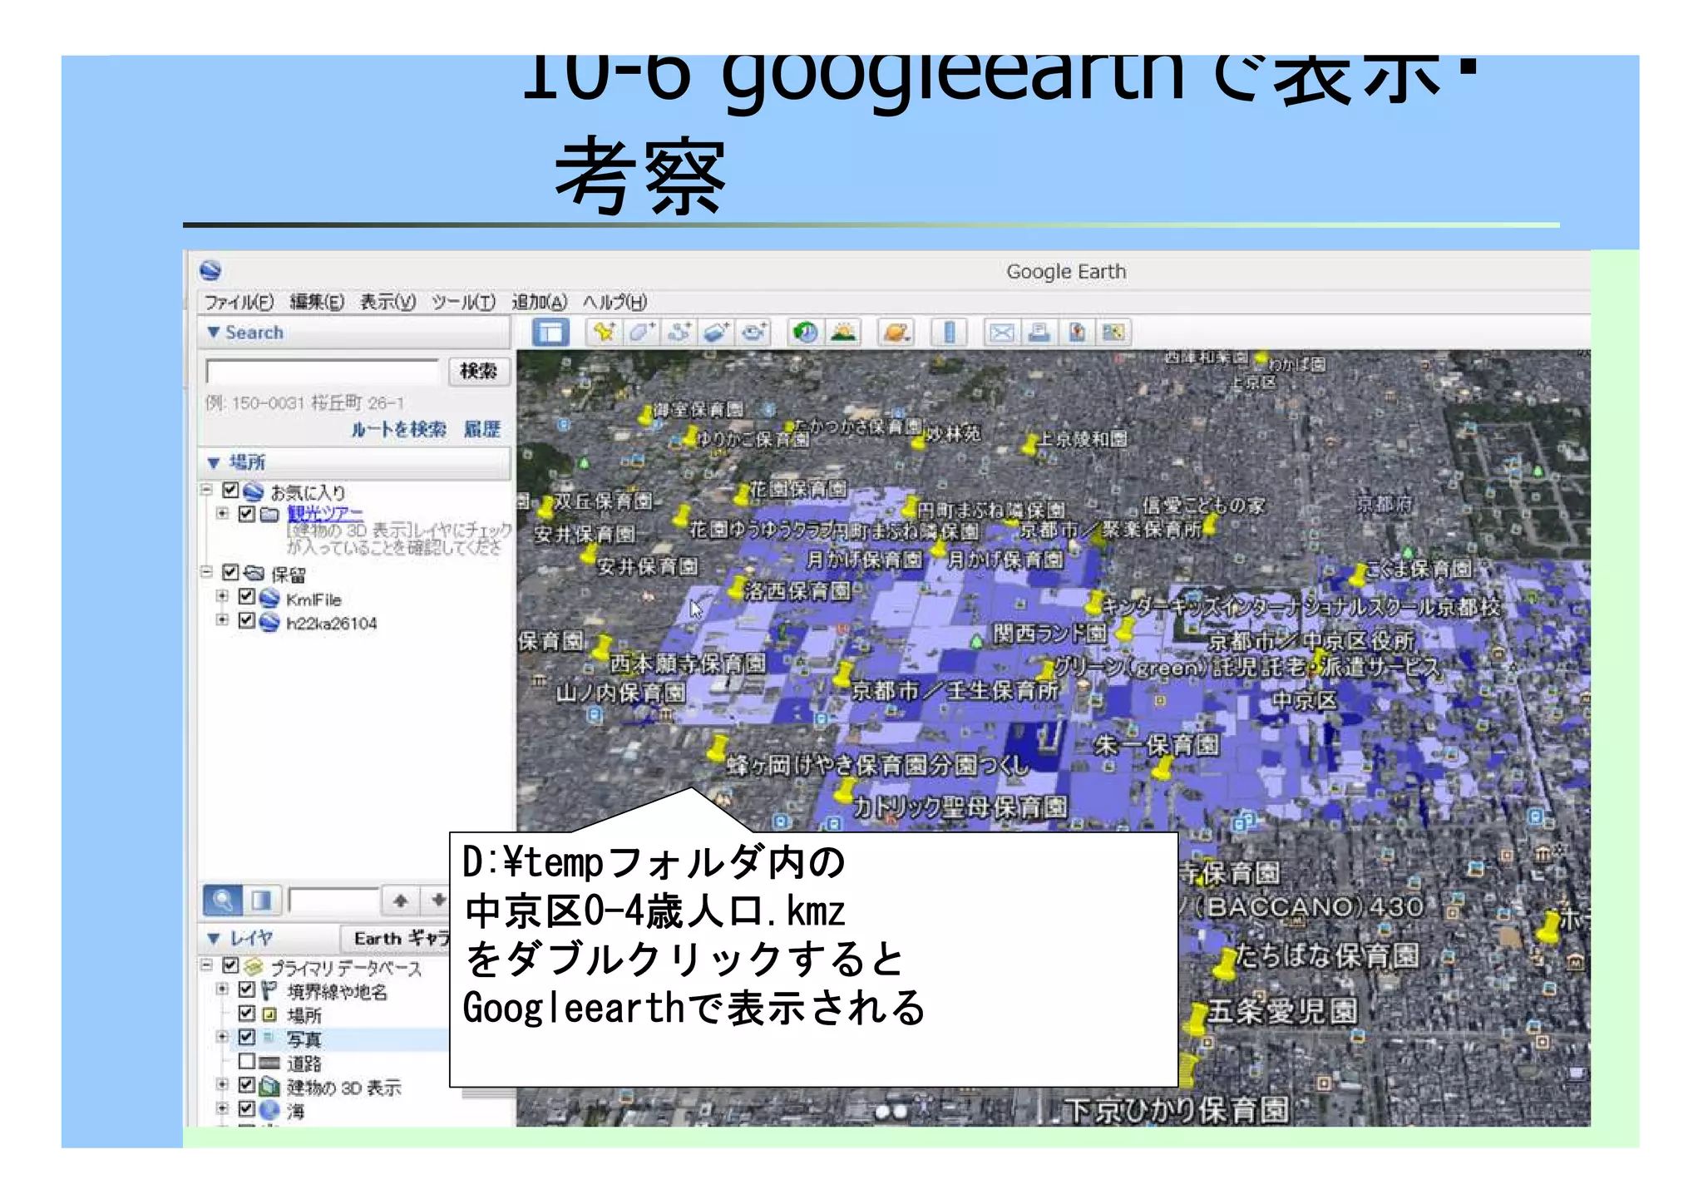Click the Print icon
The width and height of the screenshot is (1703, 1204).
(x=1039, y=333)
